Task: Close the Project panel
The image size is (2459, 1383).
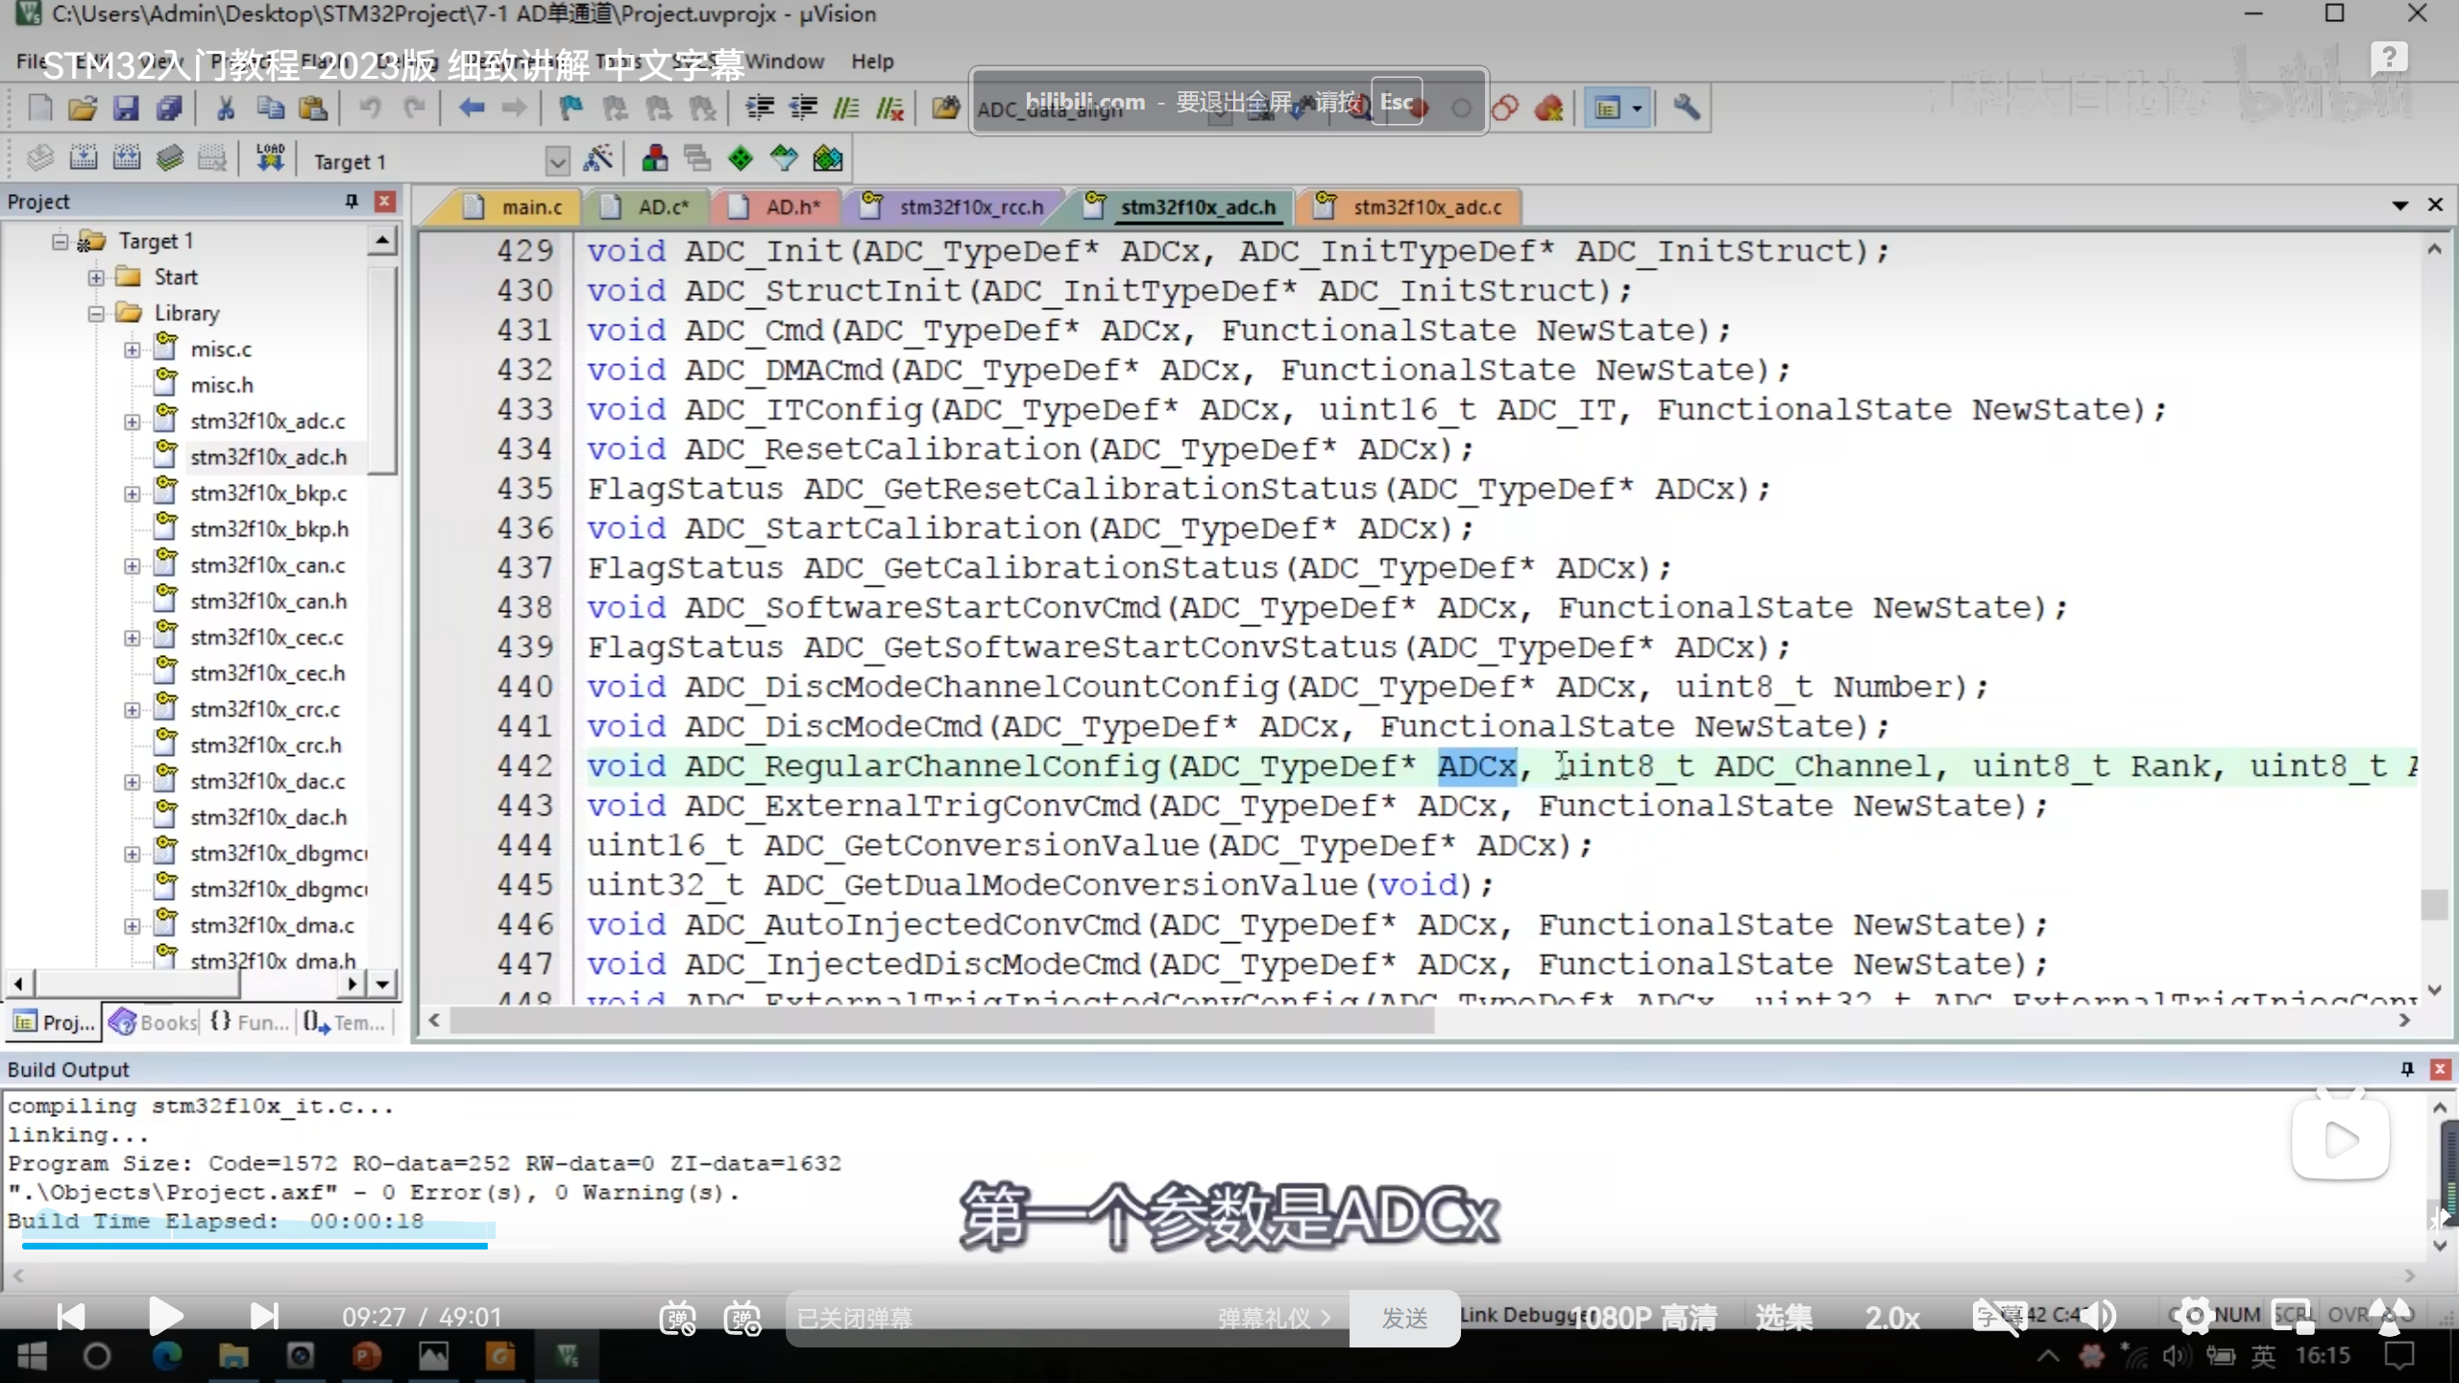Action: [384, 201]
